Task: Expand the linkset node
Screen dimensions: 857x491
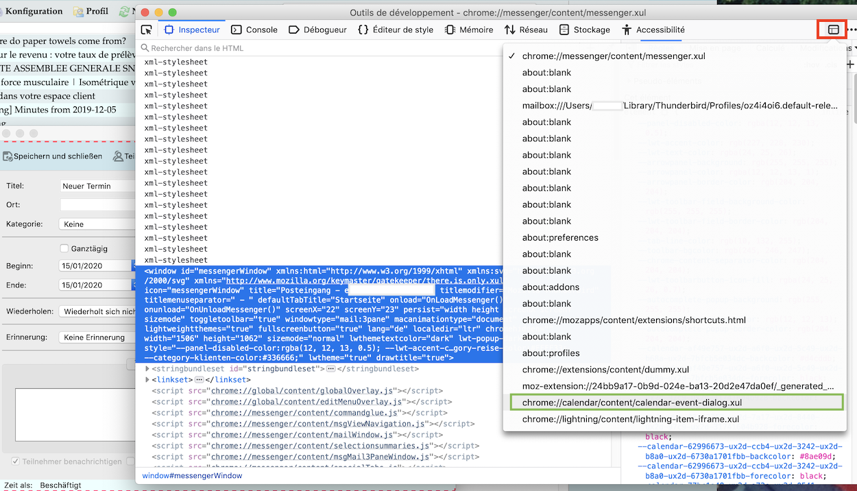Action: pyautogui.click(x=147, y=380)
